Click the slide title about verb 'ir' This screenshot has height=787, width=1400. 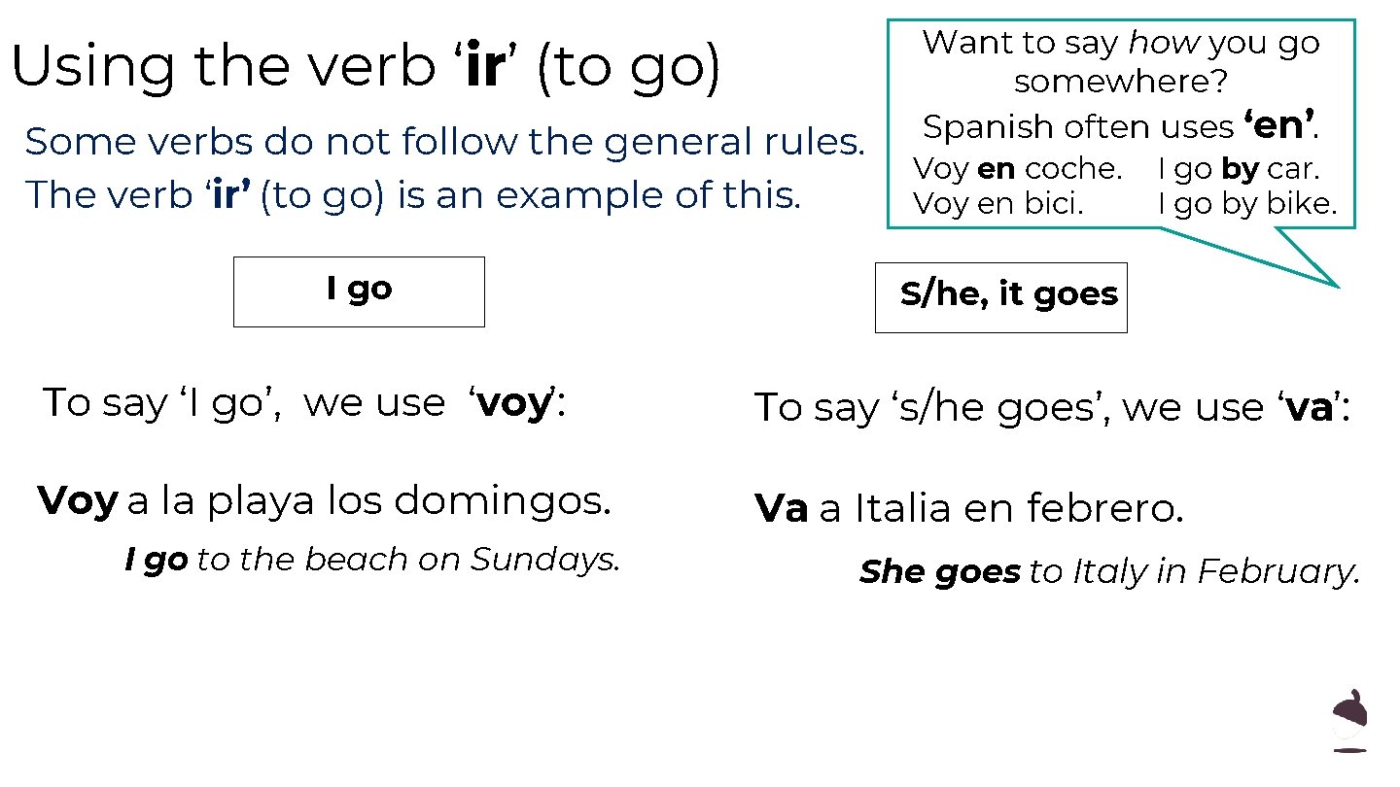click(366, 67)
